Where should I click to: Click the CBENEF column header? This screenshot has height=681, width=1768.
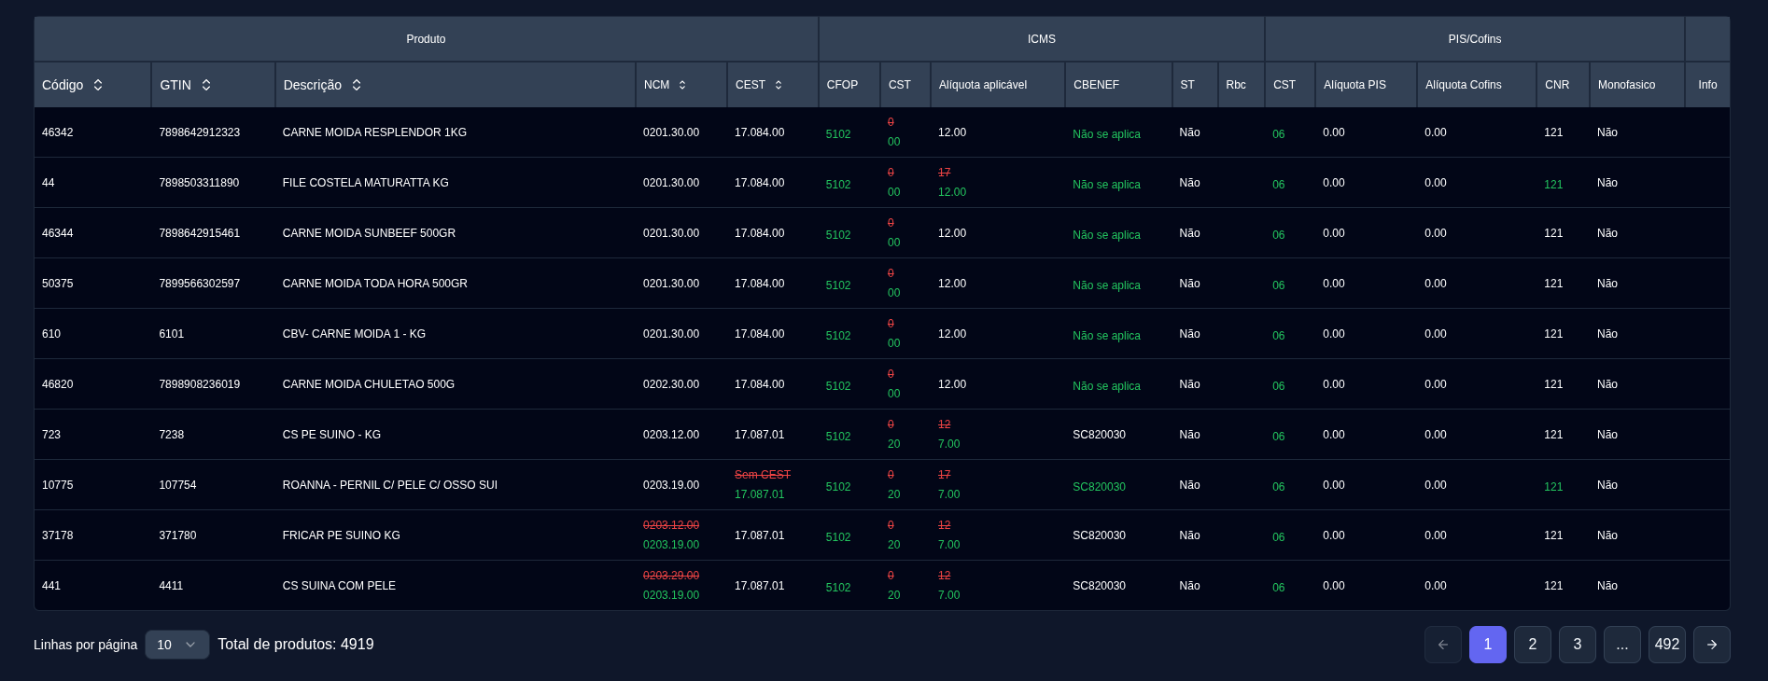click(1096, 85)
